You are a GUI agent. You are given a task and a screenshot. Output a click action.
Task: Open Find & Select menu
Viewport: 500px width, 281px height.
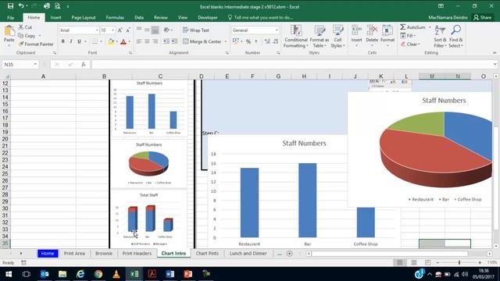tap(456, 37)
